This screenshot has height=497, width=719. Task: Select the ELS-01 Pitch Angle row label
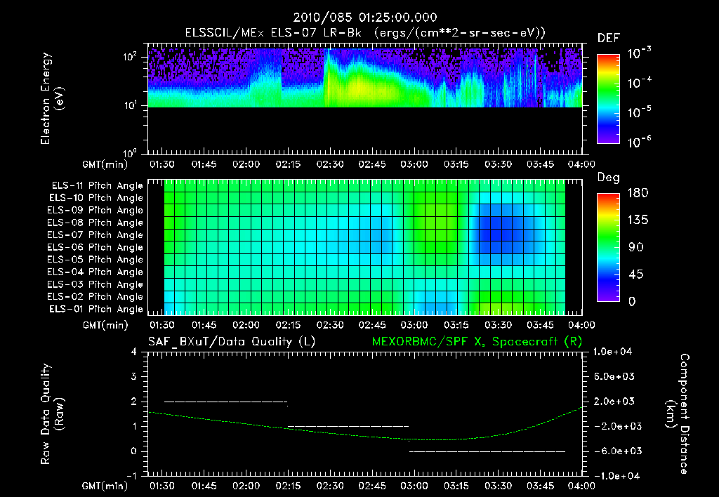[95, 309]
